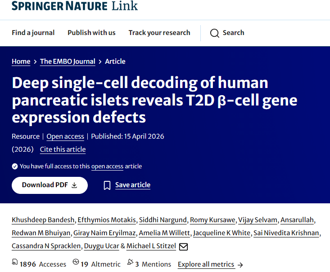Click the Mentions megaphone icon
330x272 pixels.
130,262
